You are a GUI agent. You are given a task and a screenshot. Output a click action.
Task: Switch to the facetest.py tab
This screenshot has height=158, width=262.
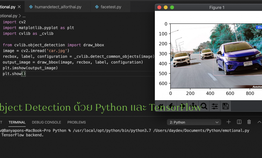(110, 7)
